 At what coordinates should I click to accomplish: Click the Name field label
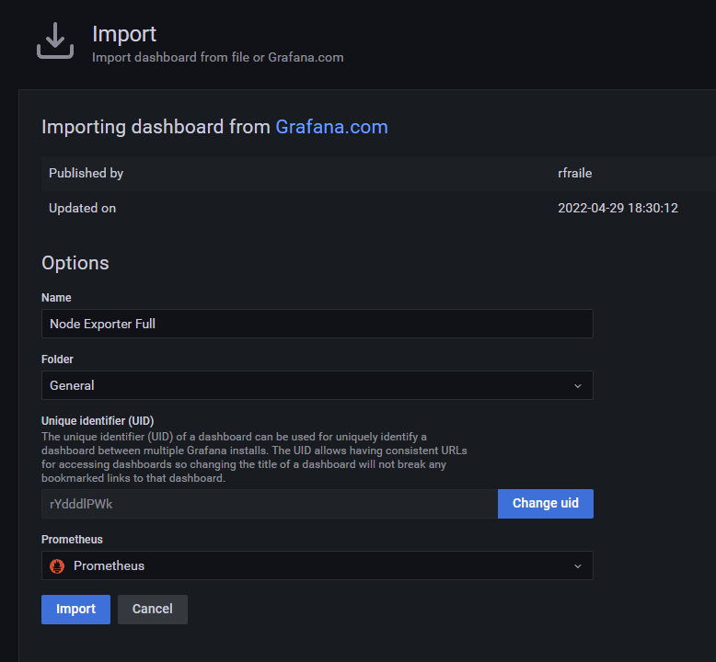pos(56,298)
